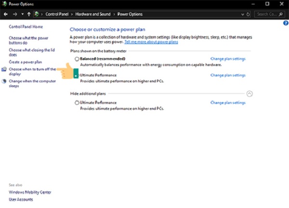Open the recent locations dropdown arrow
The width and height of the screenshot is (289, 208).
[22, 14]
